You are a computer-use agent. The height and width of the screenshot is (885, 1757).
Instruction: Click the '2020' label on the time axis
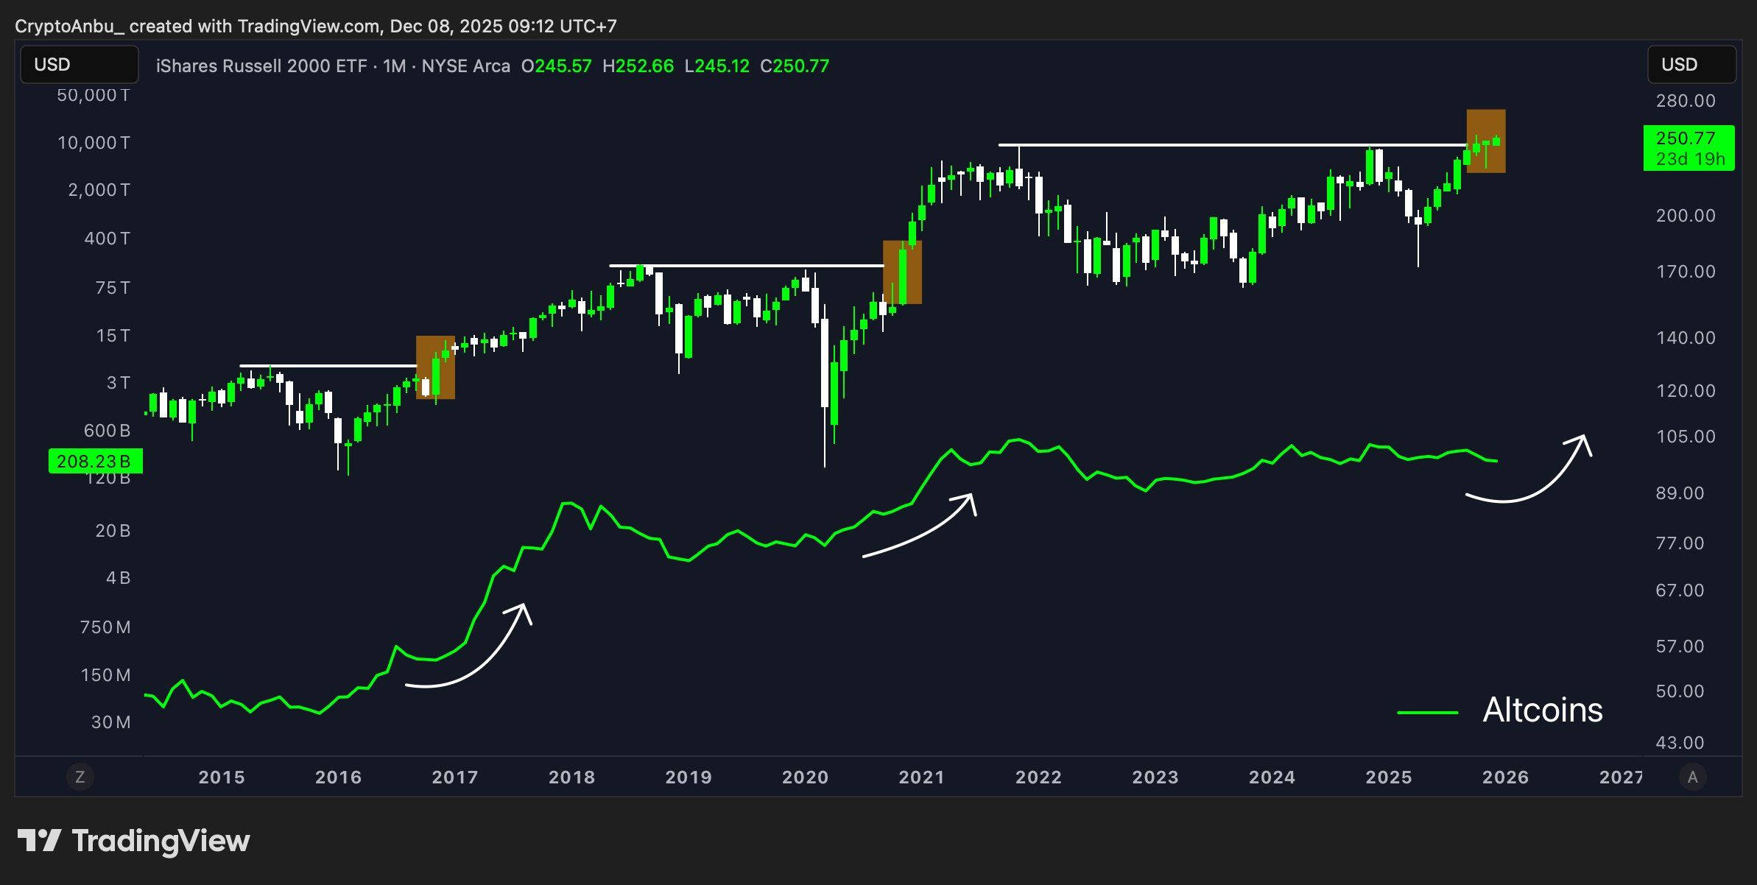point(804,777)
